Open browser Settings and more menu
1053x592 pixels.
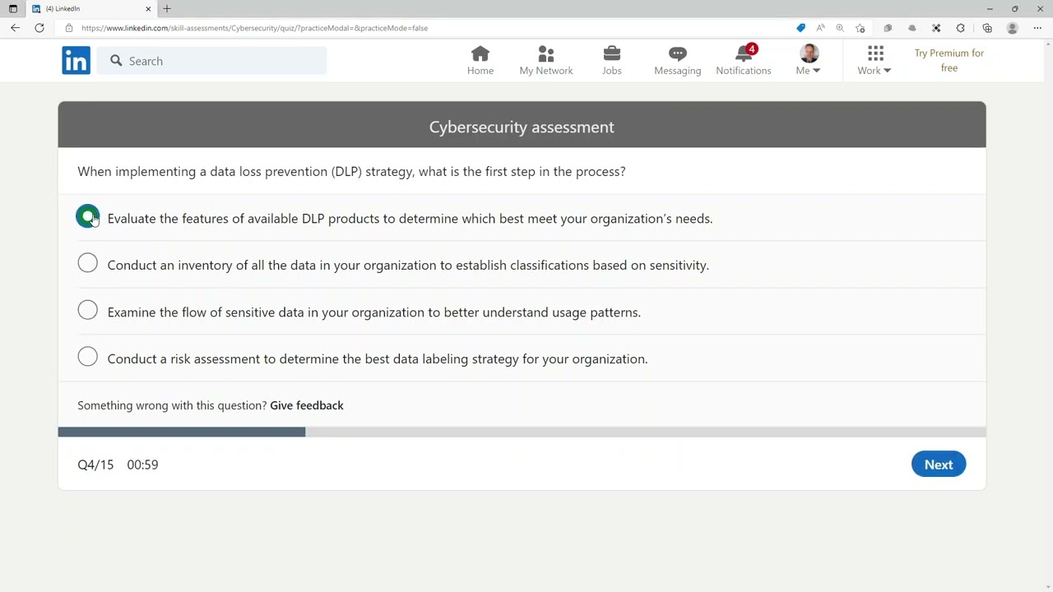[1037, 28]
